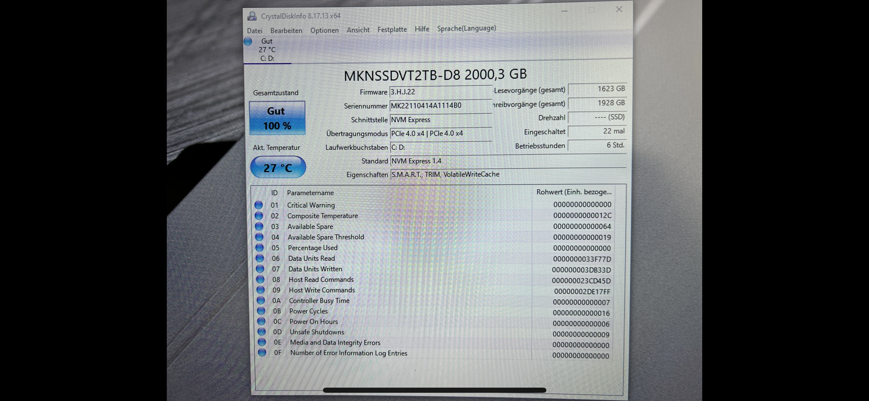Click the Power Cycles status indicator icon

point(261,311)
